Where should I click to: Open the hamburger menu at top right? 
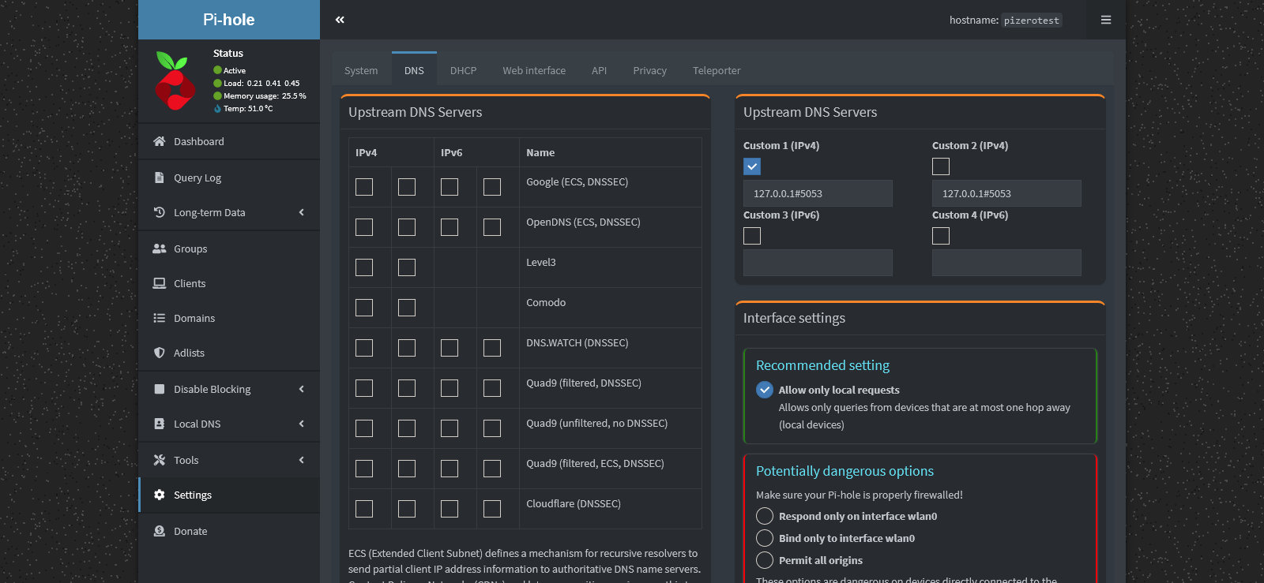[x=1106, y=20]
